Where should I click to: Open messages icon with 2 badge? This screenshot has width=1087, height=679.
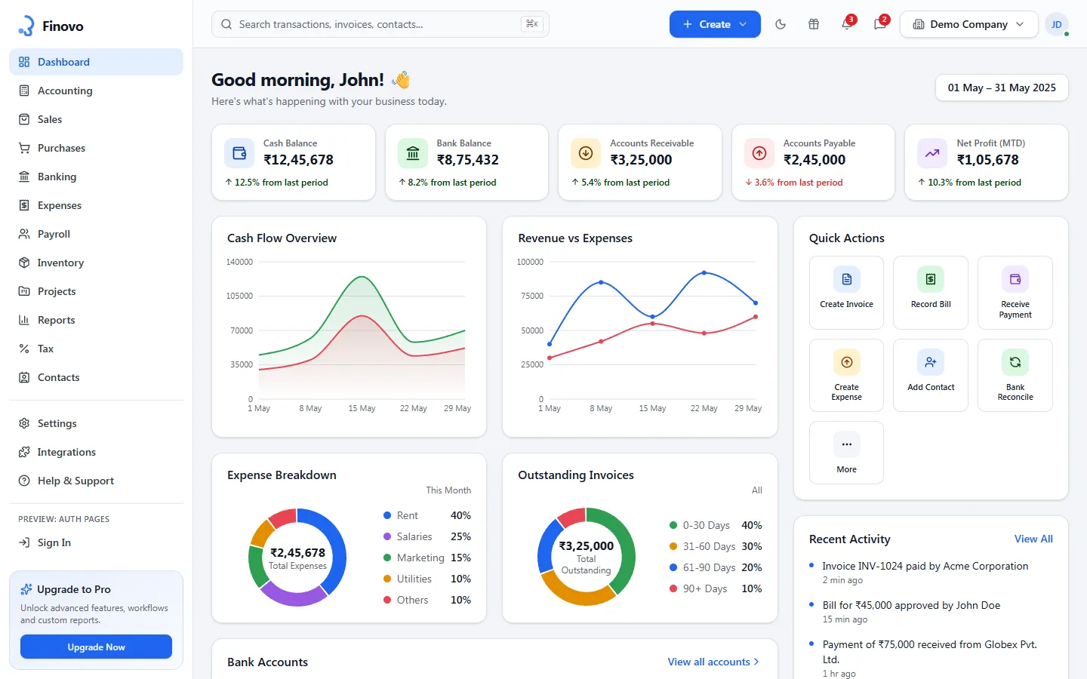(880, 24)
